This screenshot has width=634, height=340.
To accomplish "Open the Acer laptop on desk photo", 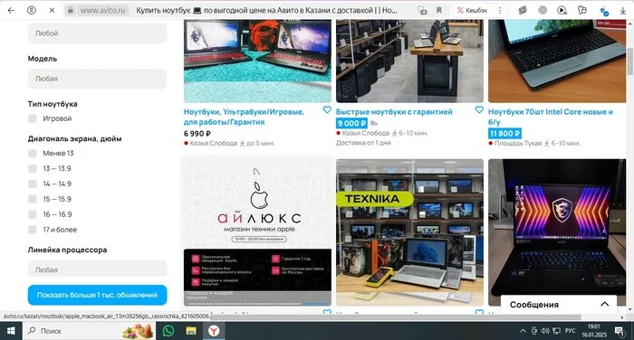I will click(x=557, y=61).
